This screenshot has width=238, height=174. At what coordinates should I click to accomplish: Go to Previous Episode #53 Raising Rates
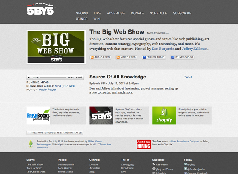[55, 133]
